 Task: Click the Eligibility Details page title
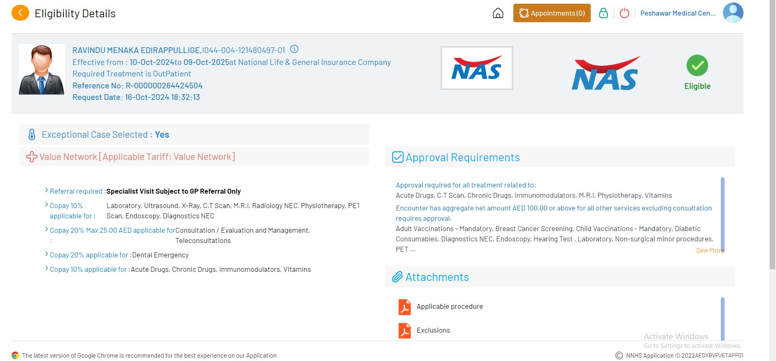tap(75, 13)
